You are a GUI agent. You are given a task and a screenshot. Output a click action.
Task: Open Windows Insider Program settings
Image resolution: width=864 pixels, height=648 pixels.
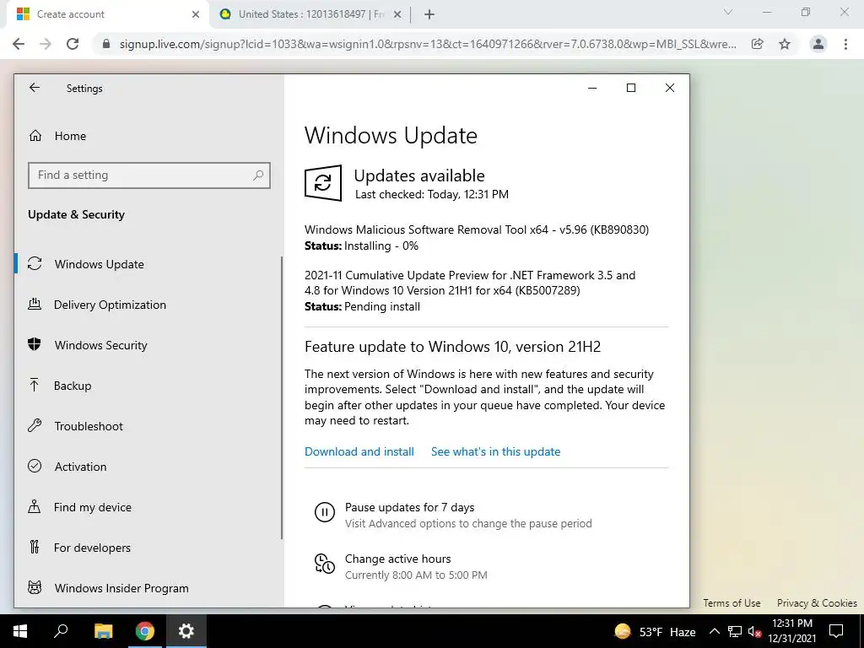tap(121, 588)
